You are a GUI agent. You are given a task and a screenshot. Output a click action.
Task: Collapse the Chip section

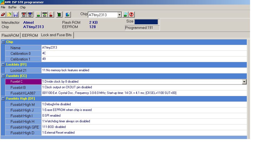pos(3,42)
